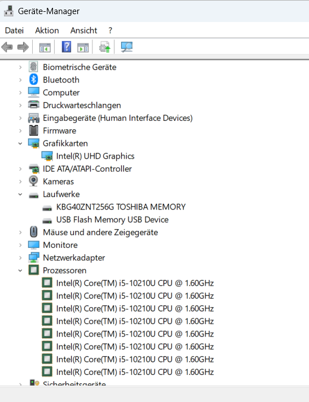Select the IDE ATA/ATAPI-Controller label
Screen dimensions: 309x402
[87, 168]
